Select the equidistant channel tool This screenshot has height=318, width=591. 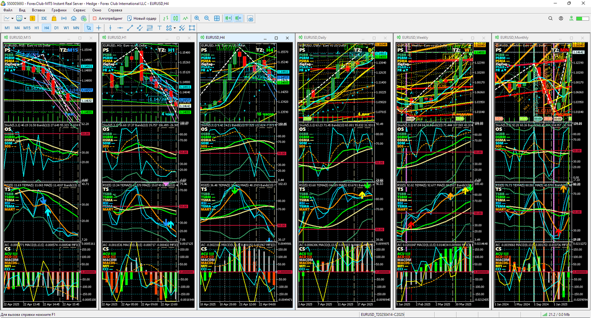(139, 28)
